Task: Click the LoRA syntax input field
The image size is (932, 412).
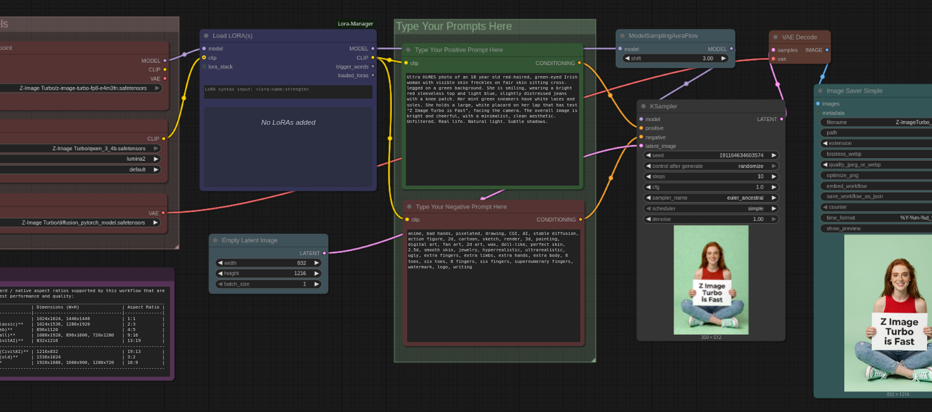Action: (288, 92)
